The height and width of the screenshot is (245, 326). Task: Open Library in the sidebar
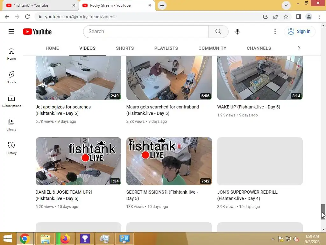point(11,125)
